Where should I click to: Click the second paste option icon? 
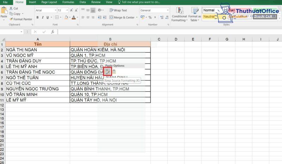114,72
